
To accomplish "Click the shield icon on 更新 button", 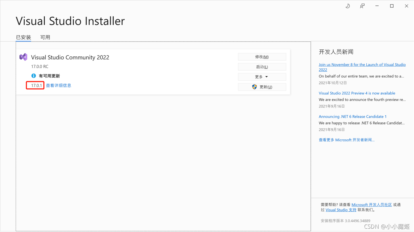I will point(254,87).
